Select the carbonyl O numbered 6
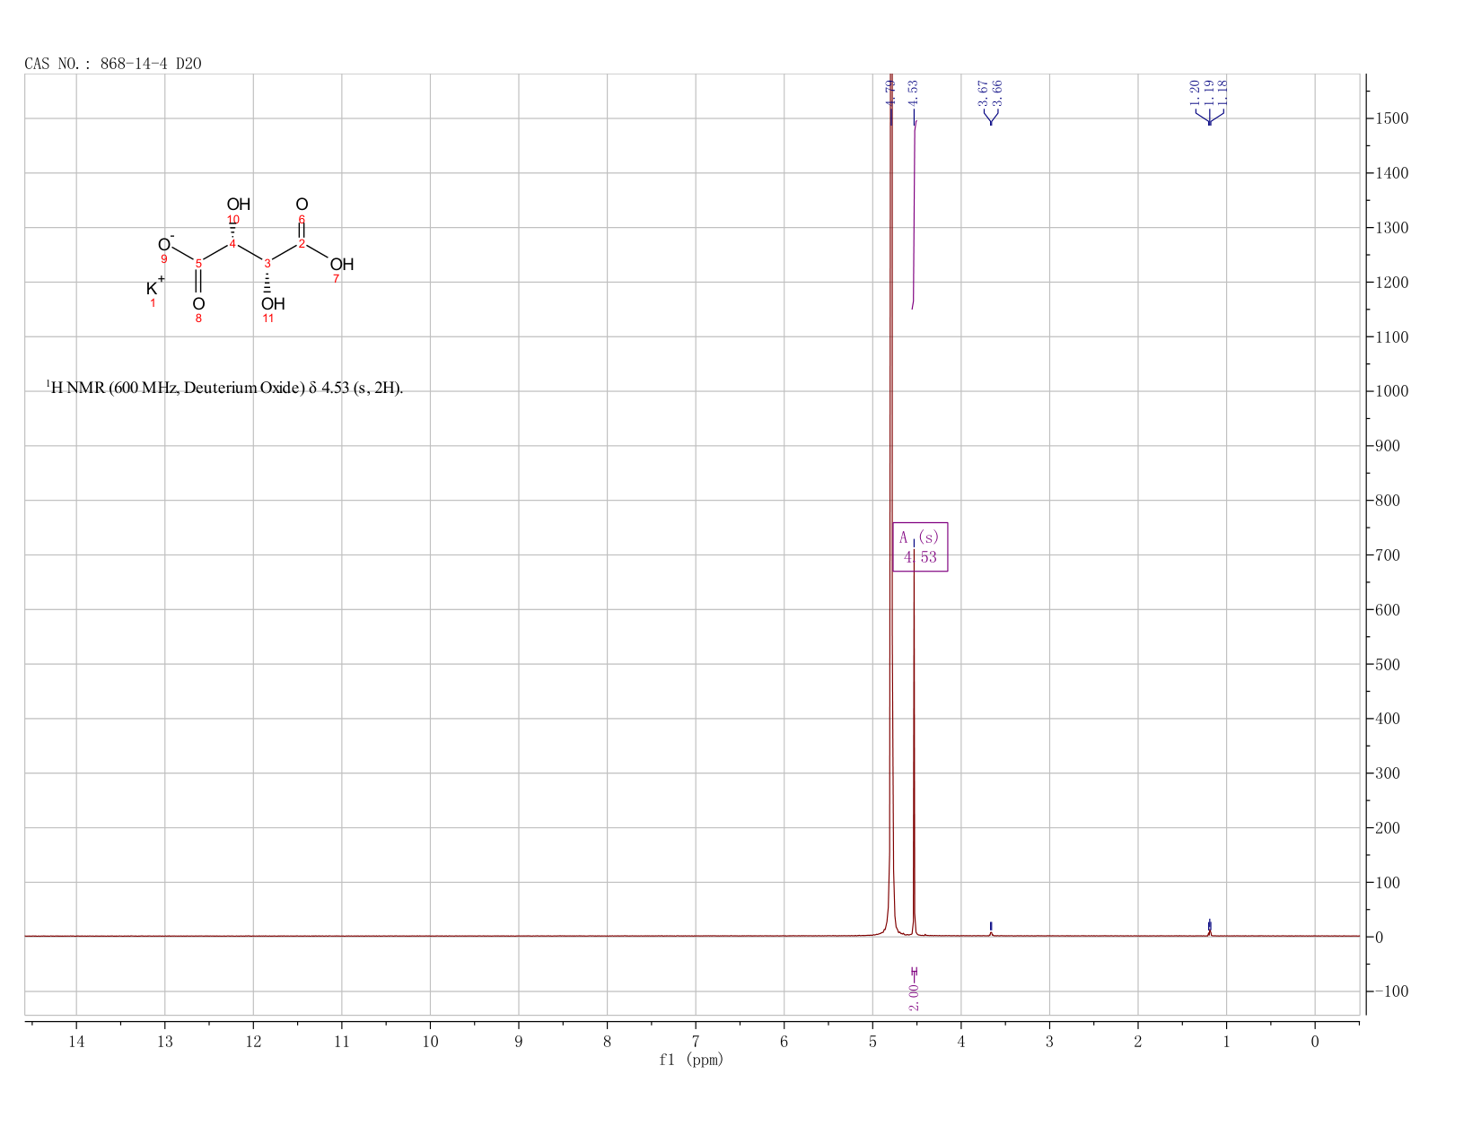Image resolution: width=1481 pixels, height=1144 pixels. tap(302, 205)
